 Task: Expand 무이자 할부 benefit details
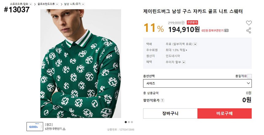coord(184,62)
